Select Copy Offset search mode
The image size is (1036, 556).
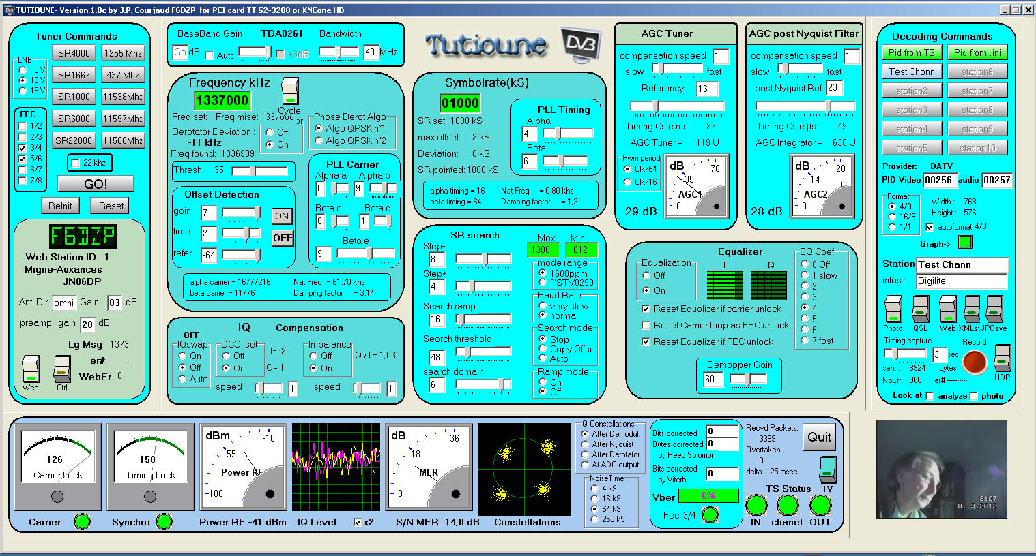click(543, 349)
